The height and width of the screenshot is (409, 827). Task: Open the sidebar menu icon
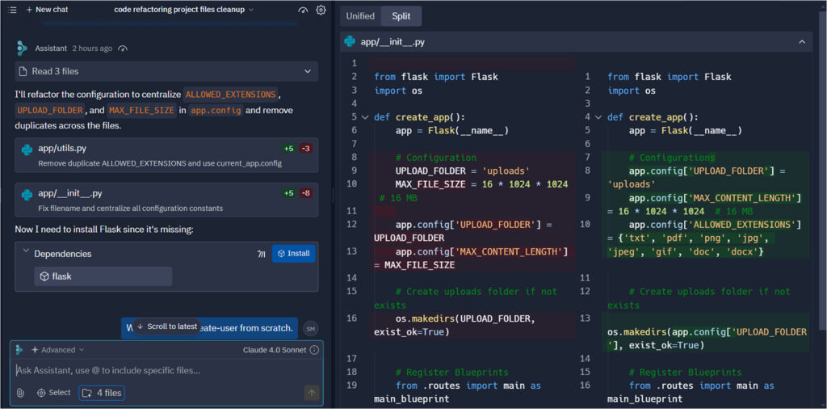pyautogui.click(x=13, y=10)
